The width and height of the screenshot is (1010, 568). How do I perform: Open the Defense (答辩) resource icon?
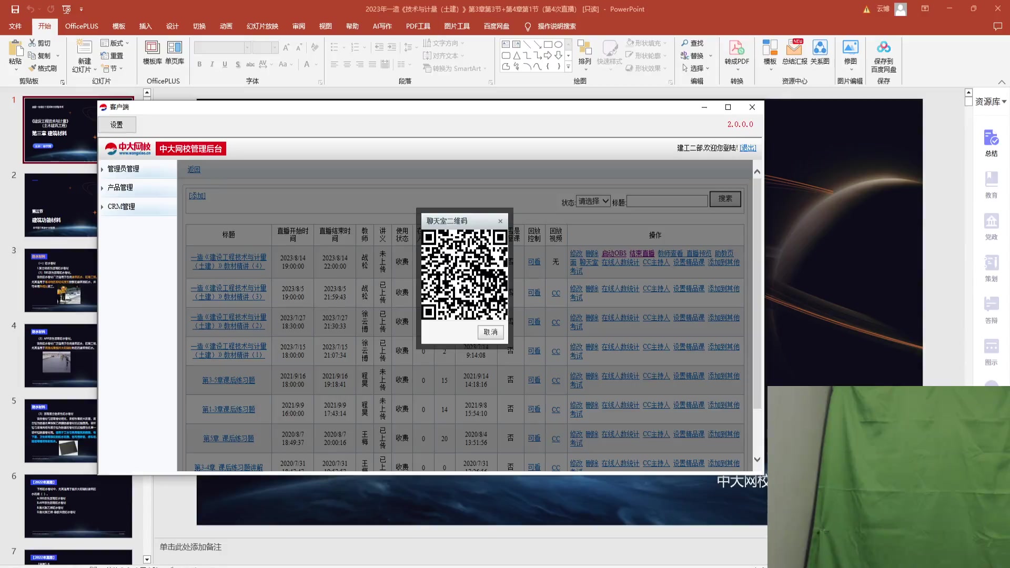click(x=991, y=305)
